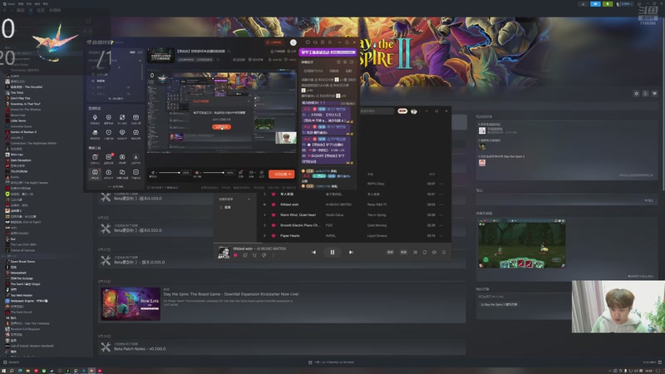Screen dimensions: 665x374
Task: Add a new scene with plus icon
Action: [140, 60]
